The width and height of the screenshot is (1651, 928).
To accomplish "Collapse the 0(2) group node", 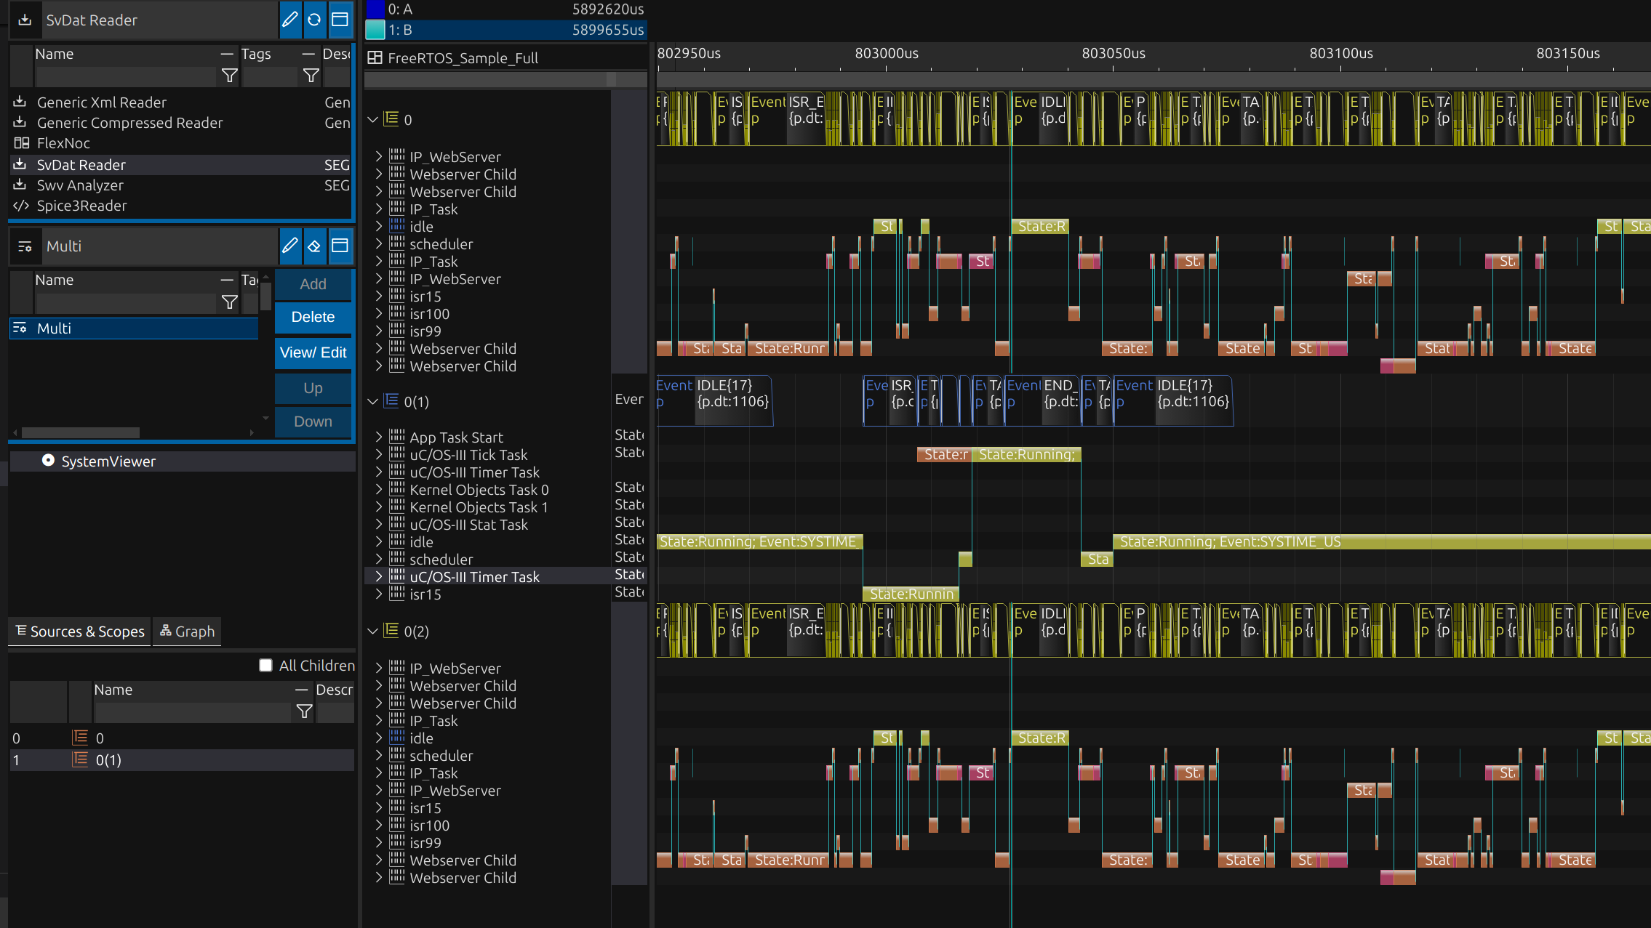I will [x=373, y=631].
